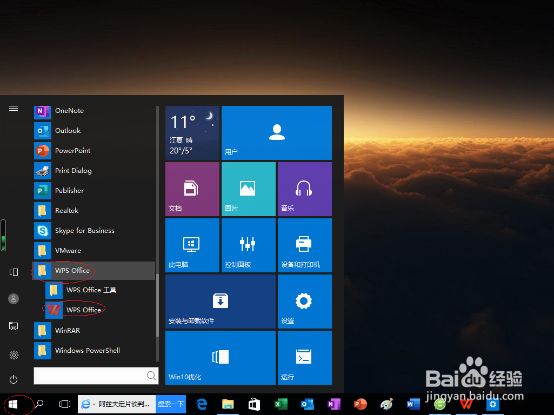
Task: Click the Power button in sidebar
Action: pyautogui.click(x=14, y=379)
